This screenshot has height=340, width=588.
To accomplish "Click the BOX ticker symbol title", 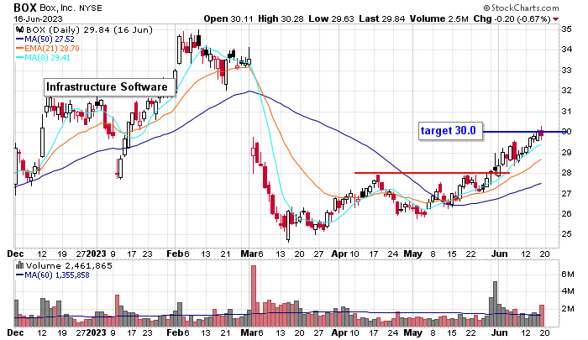I will [x=25, y=7].
